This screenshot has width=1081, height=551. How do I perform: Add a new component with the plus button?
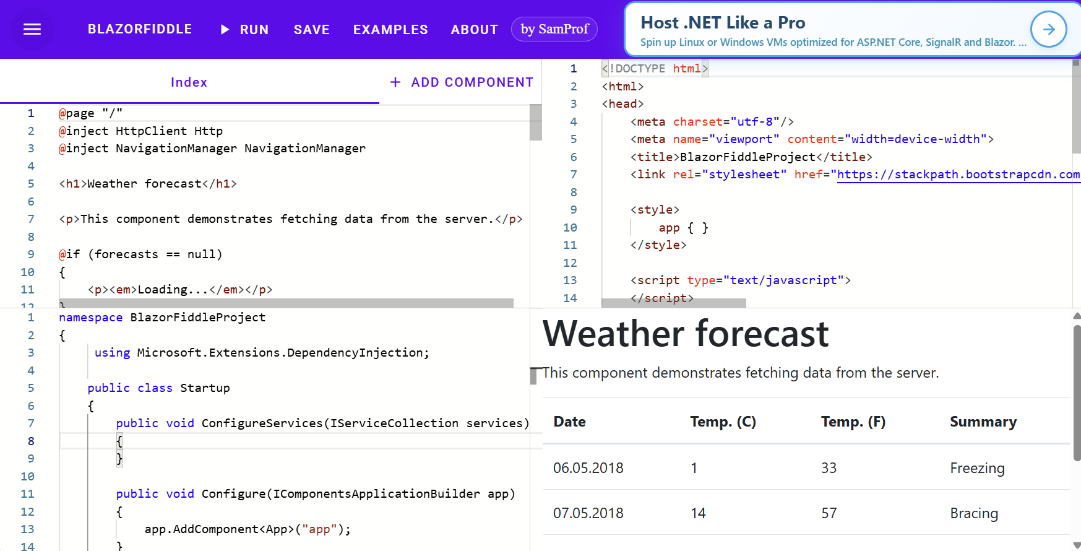click(x=462, y=82)
